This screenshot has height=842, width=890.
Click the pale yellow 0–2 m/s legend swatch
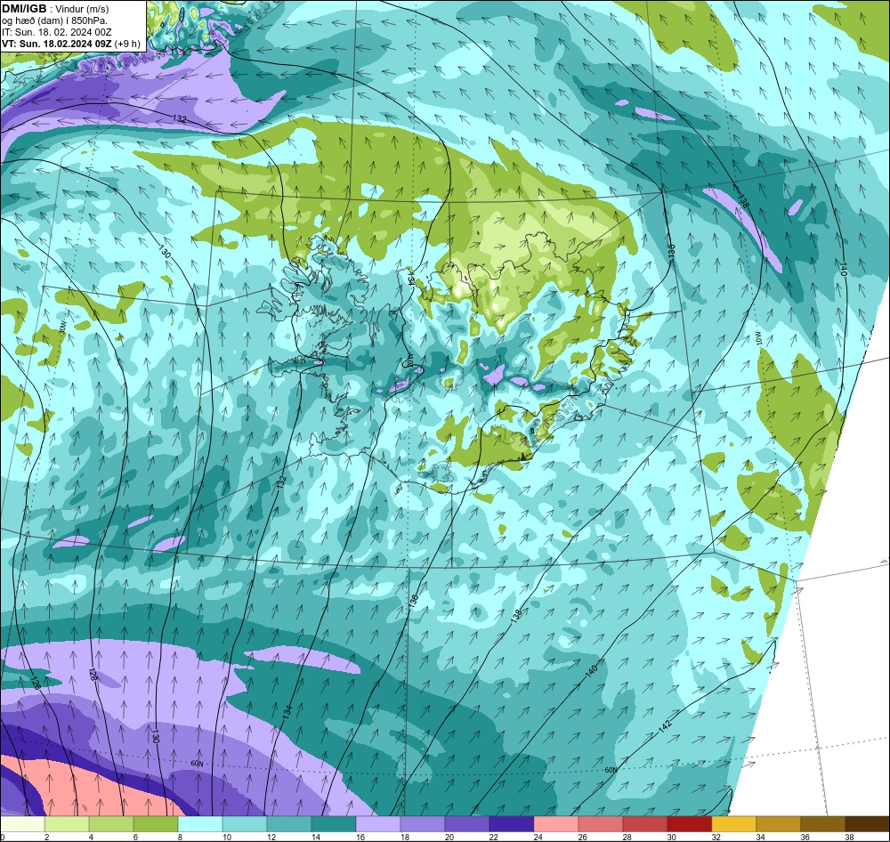click(x=23, y=824)
